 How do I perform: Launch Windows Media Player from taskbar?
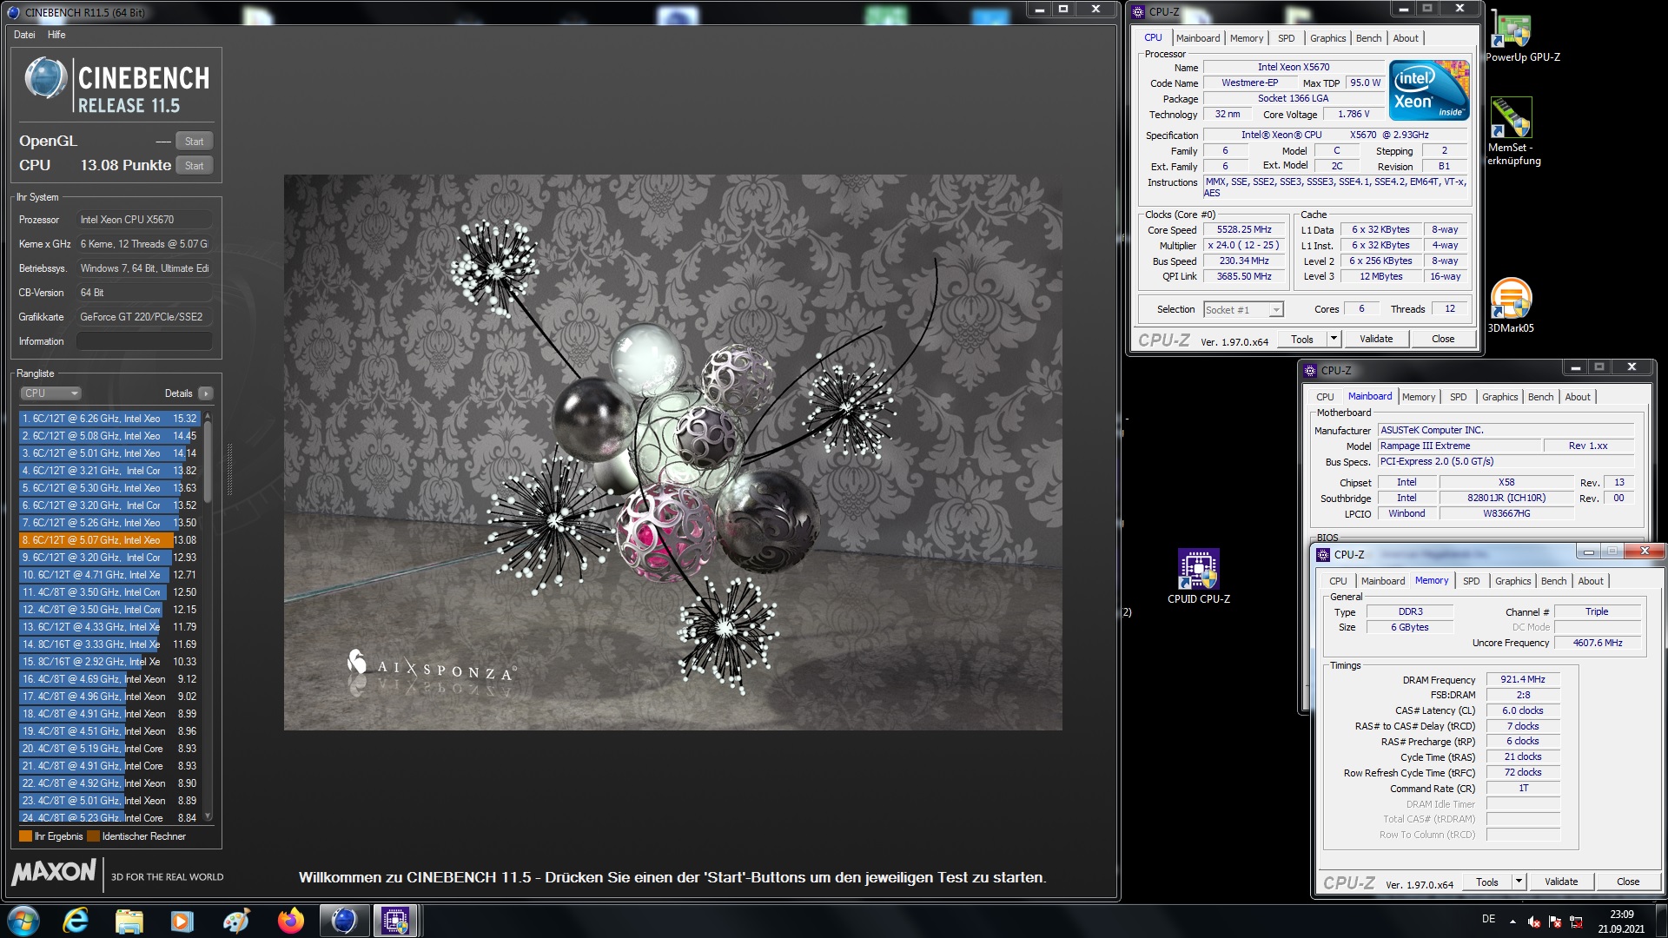(x=182, y=921)
